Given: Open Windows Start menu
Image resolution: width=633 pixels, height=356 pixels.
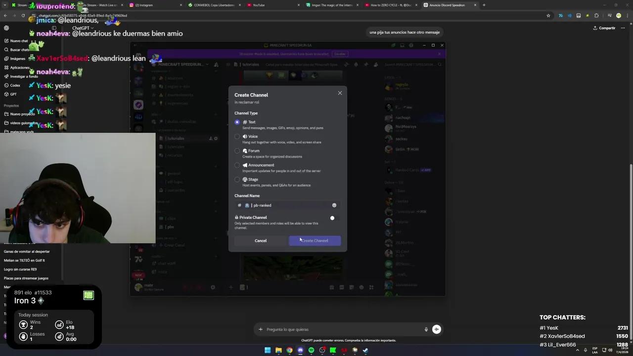Looking at the screenshot, I should 268,350.
